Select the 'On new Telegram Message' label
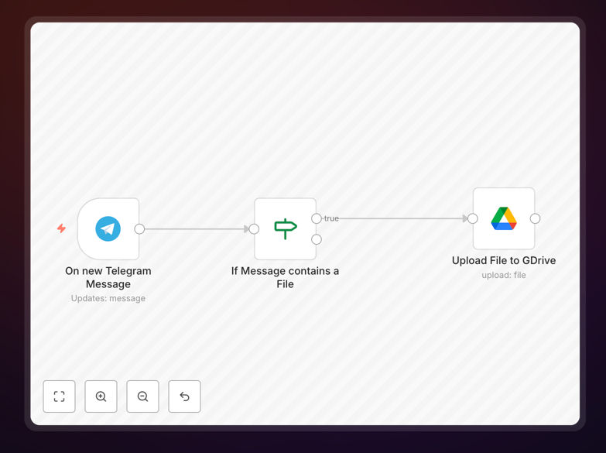This screenshot has height=453, width=606. coord(108,277)
